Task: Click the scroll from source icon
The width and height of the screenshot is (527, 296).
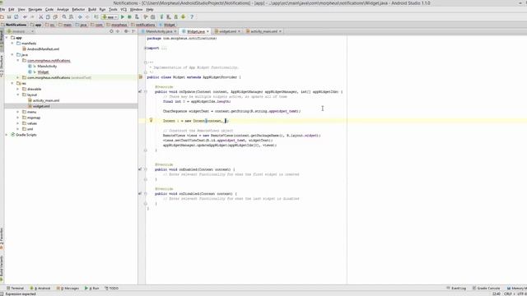Action: 111,31
